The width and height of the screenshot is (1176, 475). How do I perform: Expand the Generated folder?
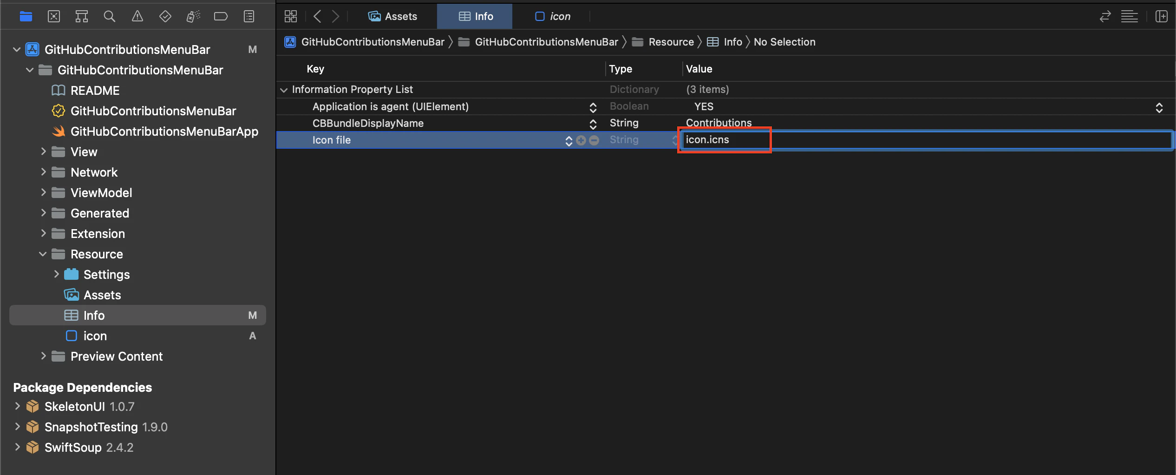[x=43, y=213]
